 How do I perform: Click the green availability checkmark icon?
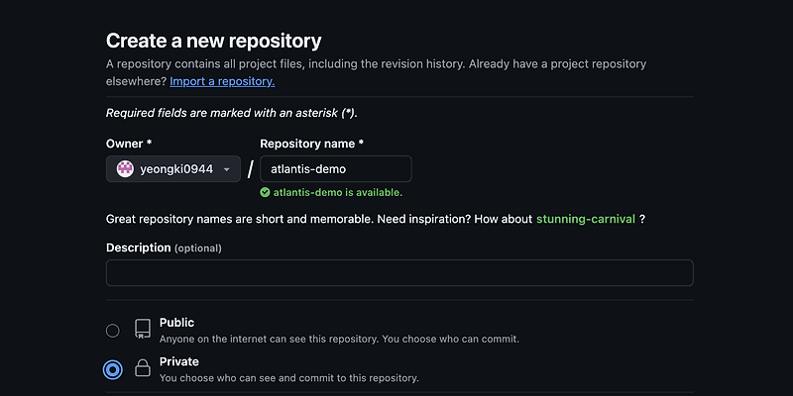point(265,192)
